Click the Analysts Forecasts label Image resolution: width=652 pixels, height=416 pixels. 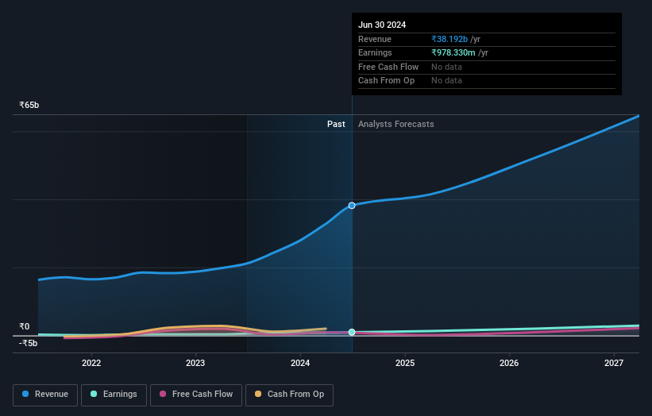(395, 125)
